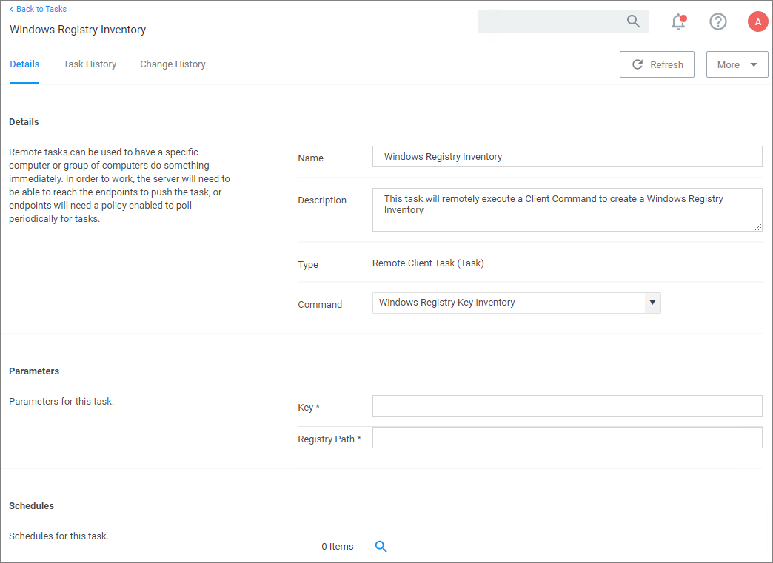The width and height of the screenshot is (773, 563).
Task: Open the help question mark icon
Action: 717,21
